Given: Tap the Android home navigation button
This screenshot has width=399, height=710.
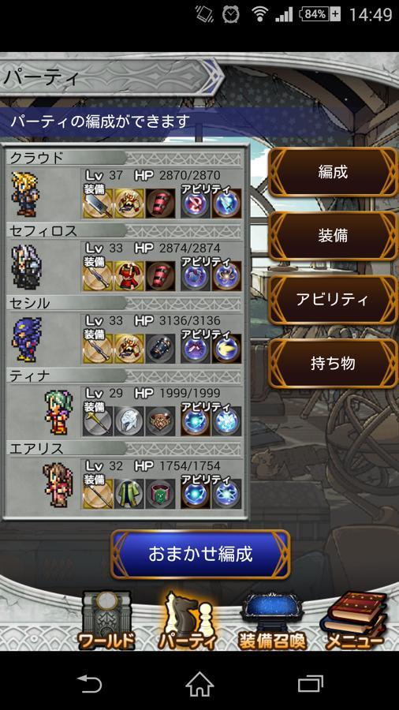Looking at the screenshot, I should (199, 684).
